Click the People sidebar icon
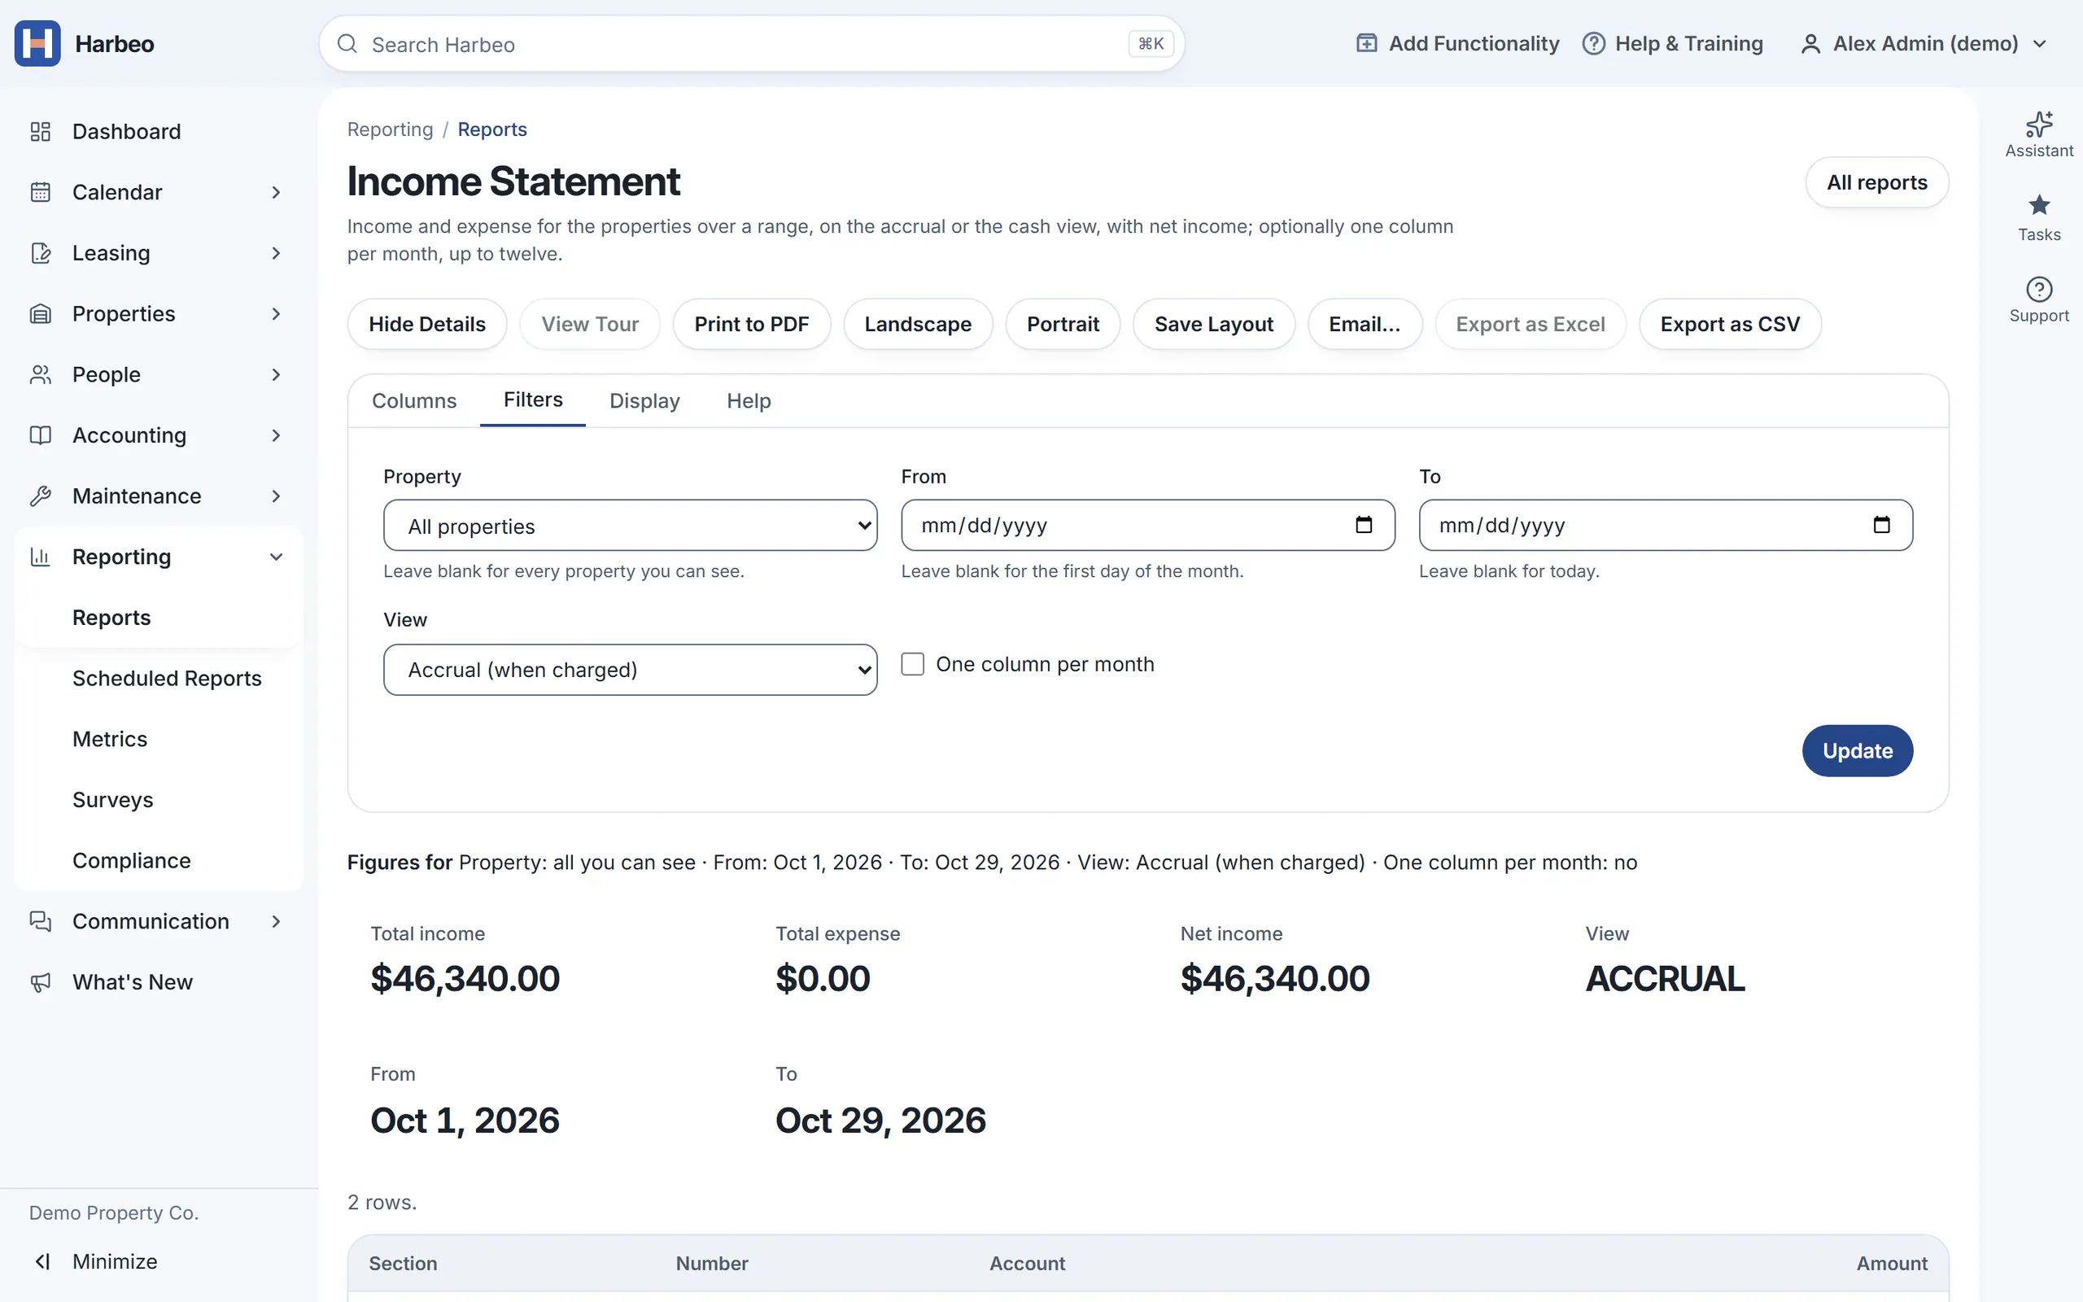Viewport: 2083px width, 1302px height. 41,374
